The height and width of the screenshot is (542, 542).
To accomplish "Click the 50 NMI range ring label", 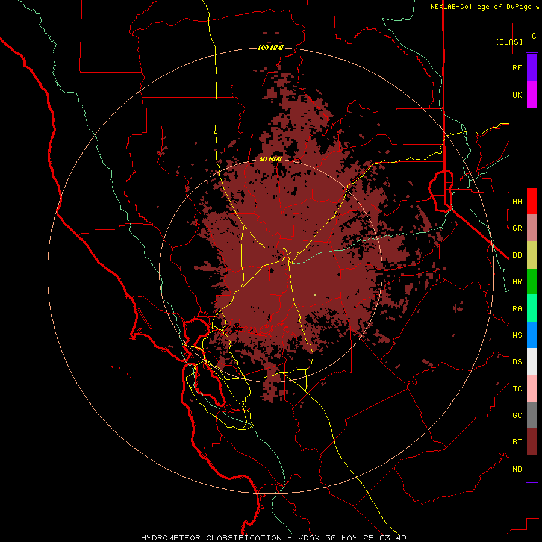I will [x=270, y=159].
